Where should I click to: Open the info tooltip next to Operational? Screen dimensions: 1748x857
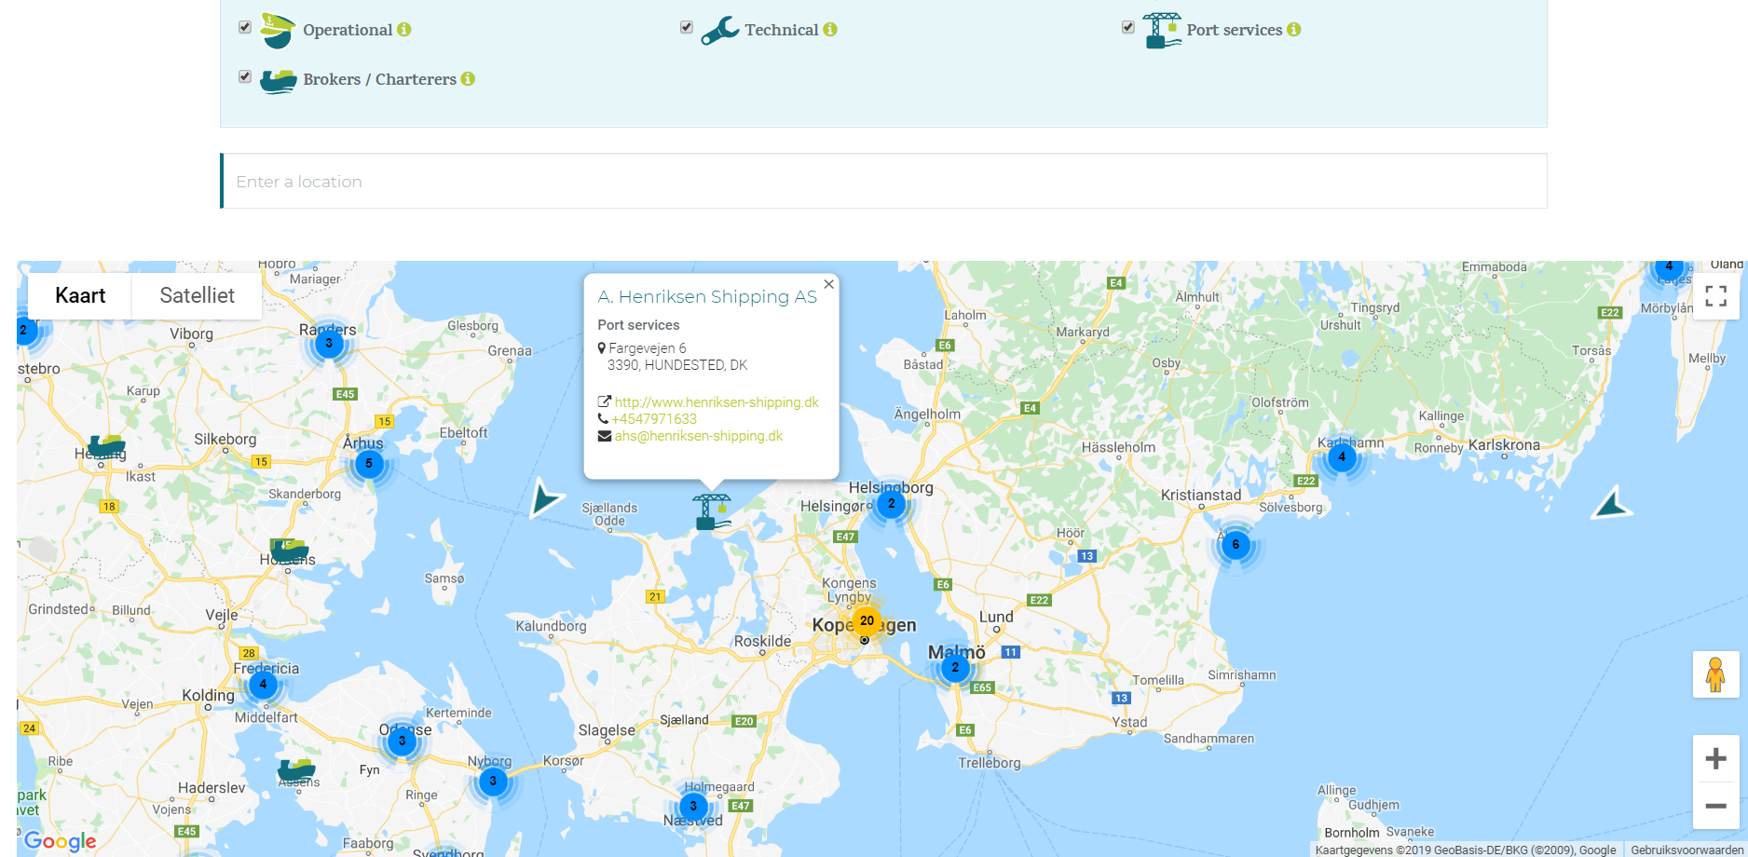coord(403,30)
